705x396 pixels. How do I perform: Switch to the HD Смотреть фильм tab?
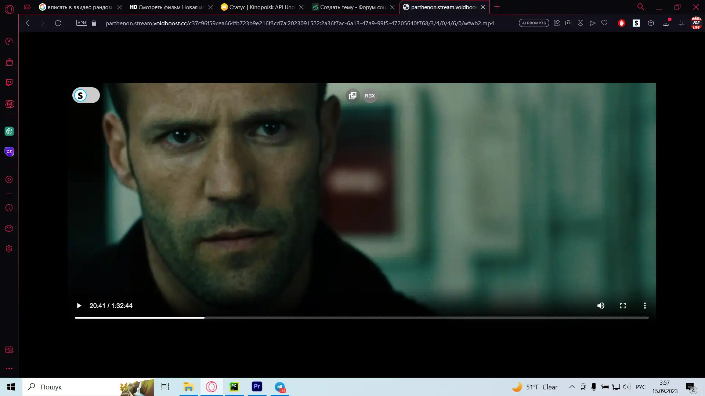pyautogui.click(x=167, y=7)
